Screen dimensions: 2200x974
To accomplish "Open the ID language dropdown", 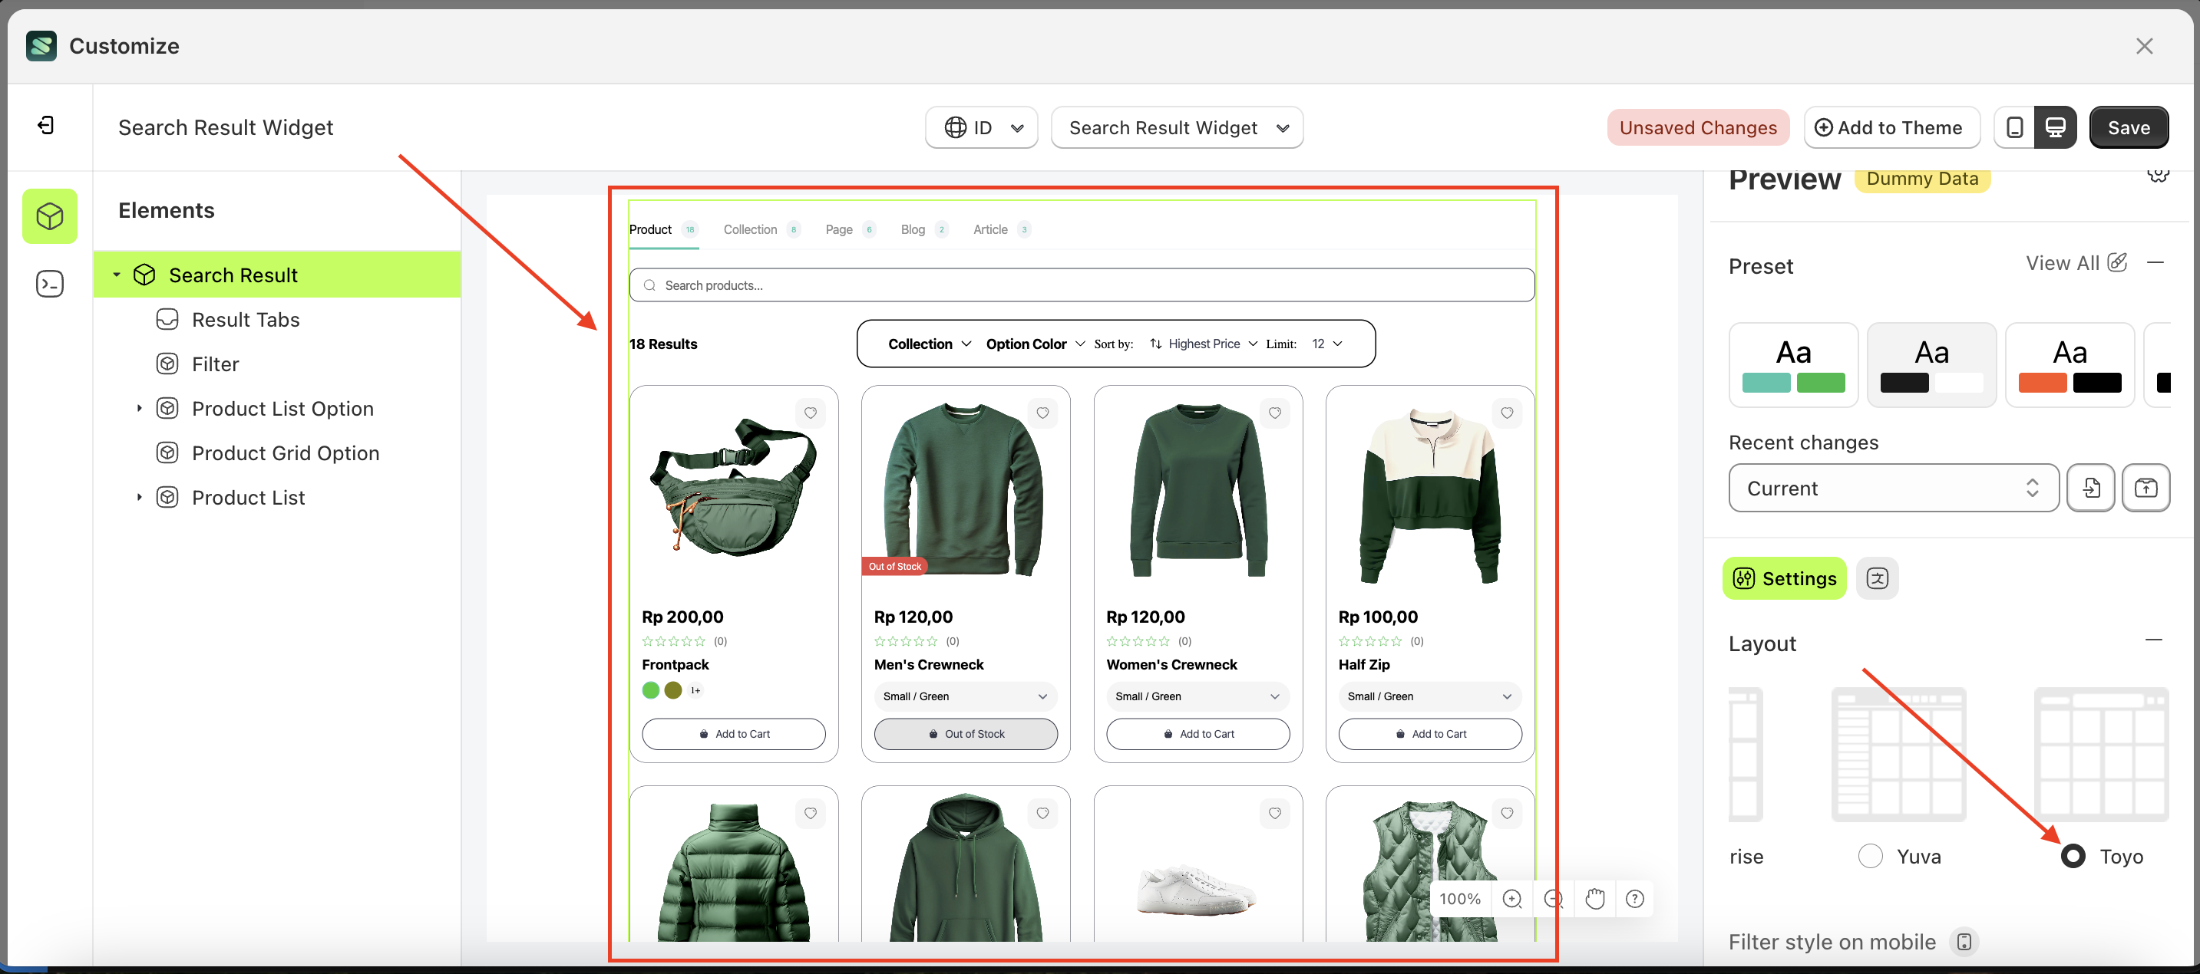I will (981, 127).
